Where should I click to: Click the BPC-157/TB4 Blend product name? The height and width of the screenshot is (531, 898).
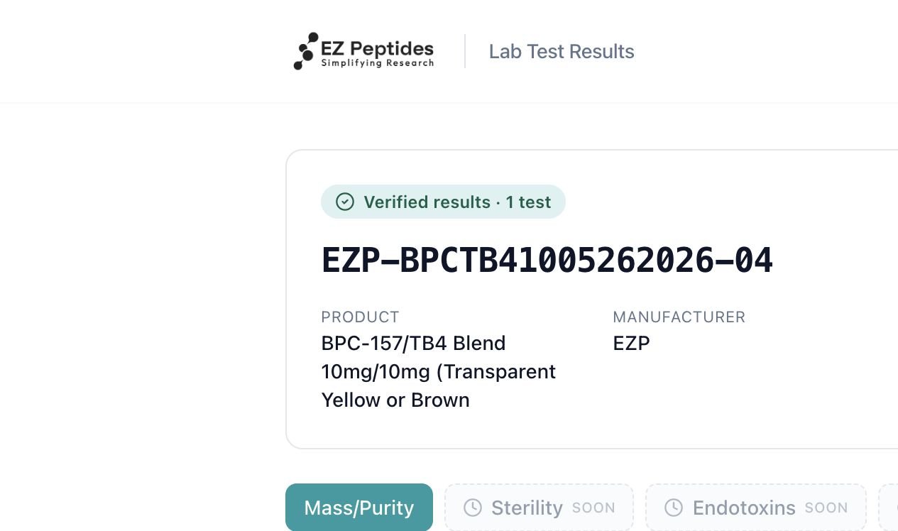tap(413, 343)
